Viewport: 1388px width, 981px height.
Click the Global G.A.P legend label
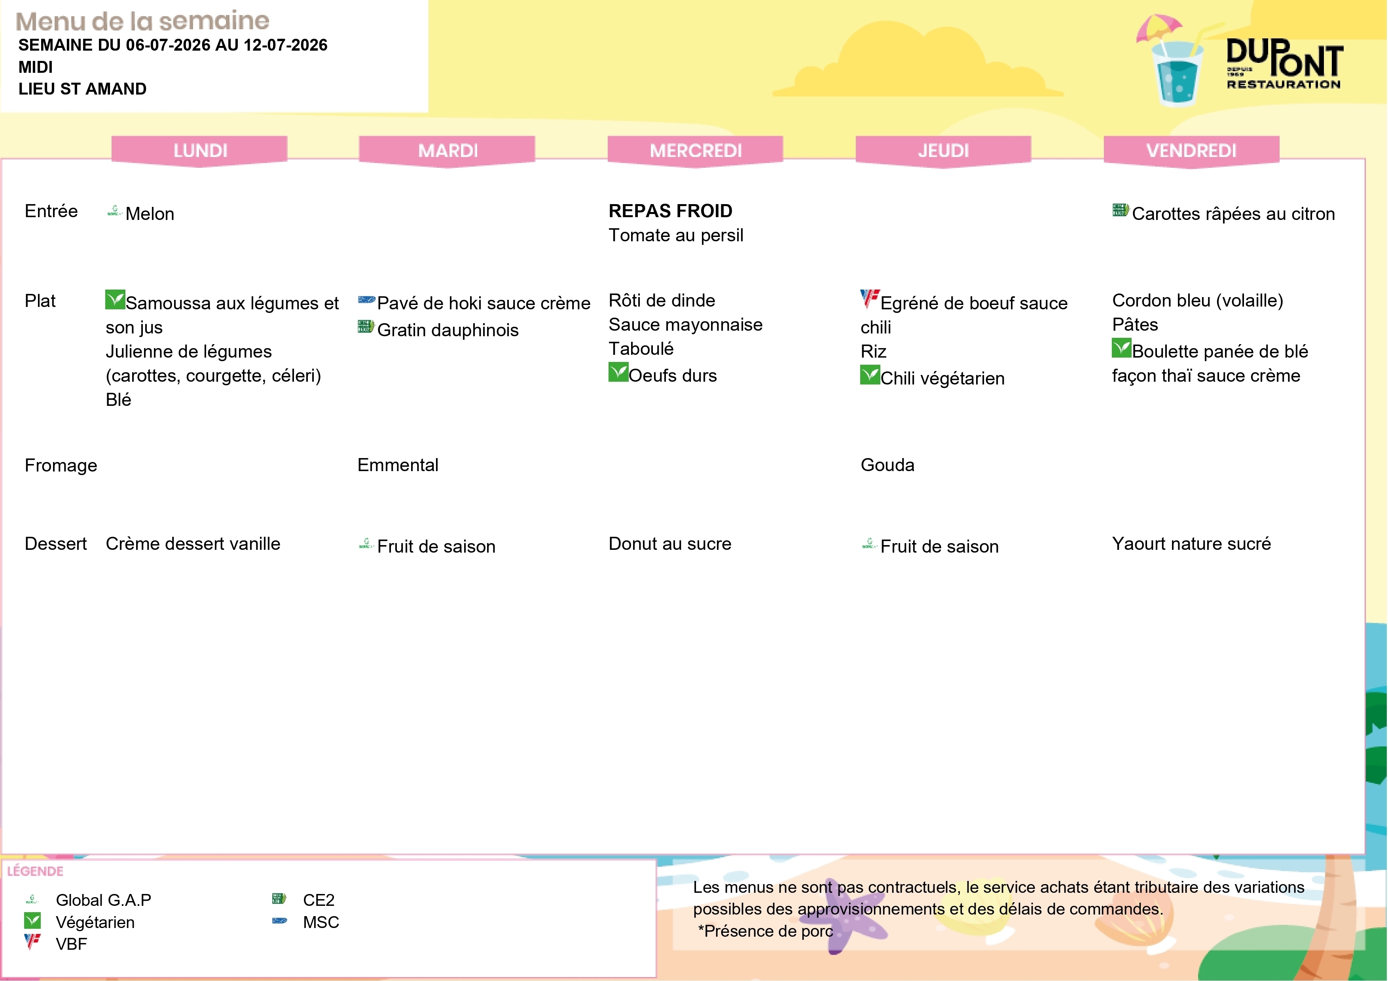point(103,900)
